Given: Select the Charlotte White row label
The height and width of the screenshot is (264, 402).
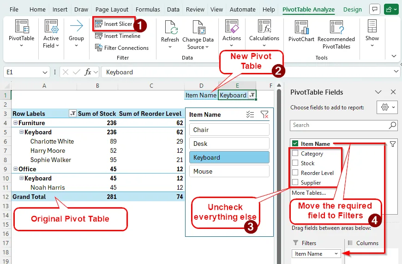Looking at the screenshot, I should pos(52,141).
